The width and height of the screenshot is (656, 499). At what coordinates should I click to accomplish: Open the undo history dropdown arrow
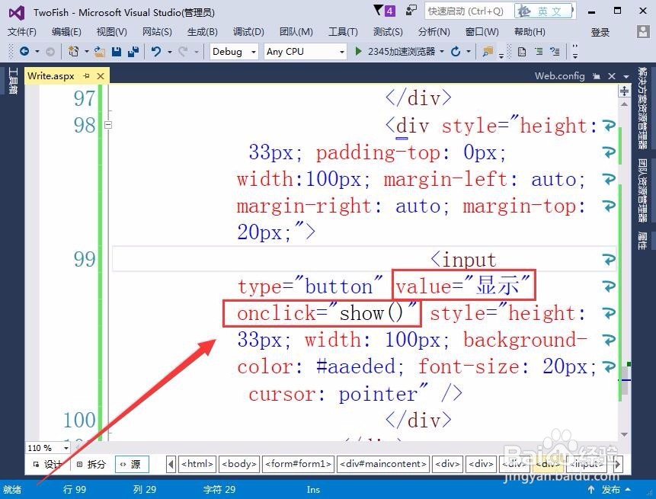[170, 52]
